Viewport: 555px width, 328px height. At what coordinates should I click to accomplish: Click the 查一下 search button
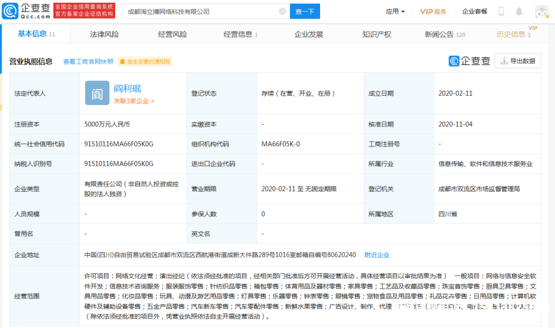click(x=305, y=11)
